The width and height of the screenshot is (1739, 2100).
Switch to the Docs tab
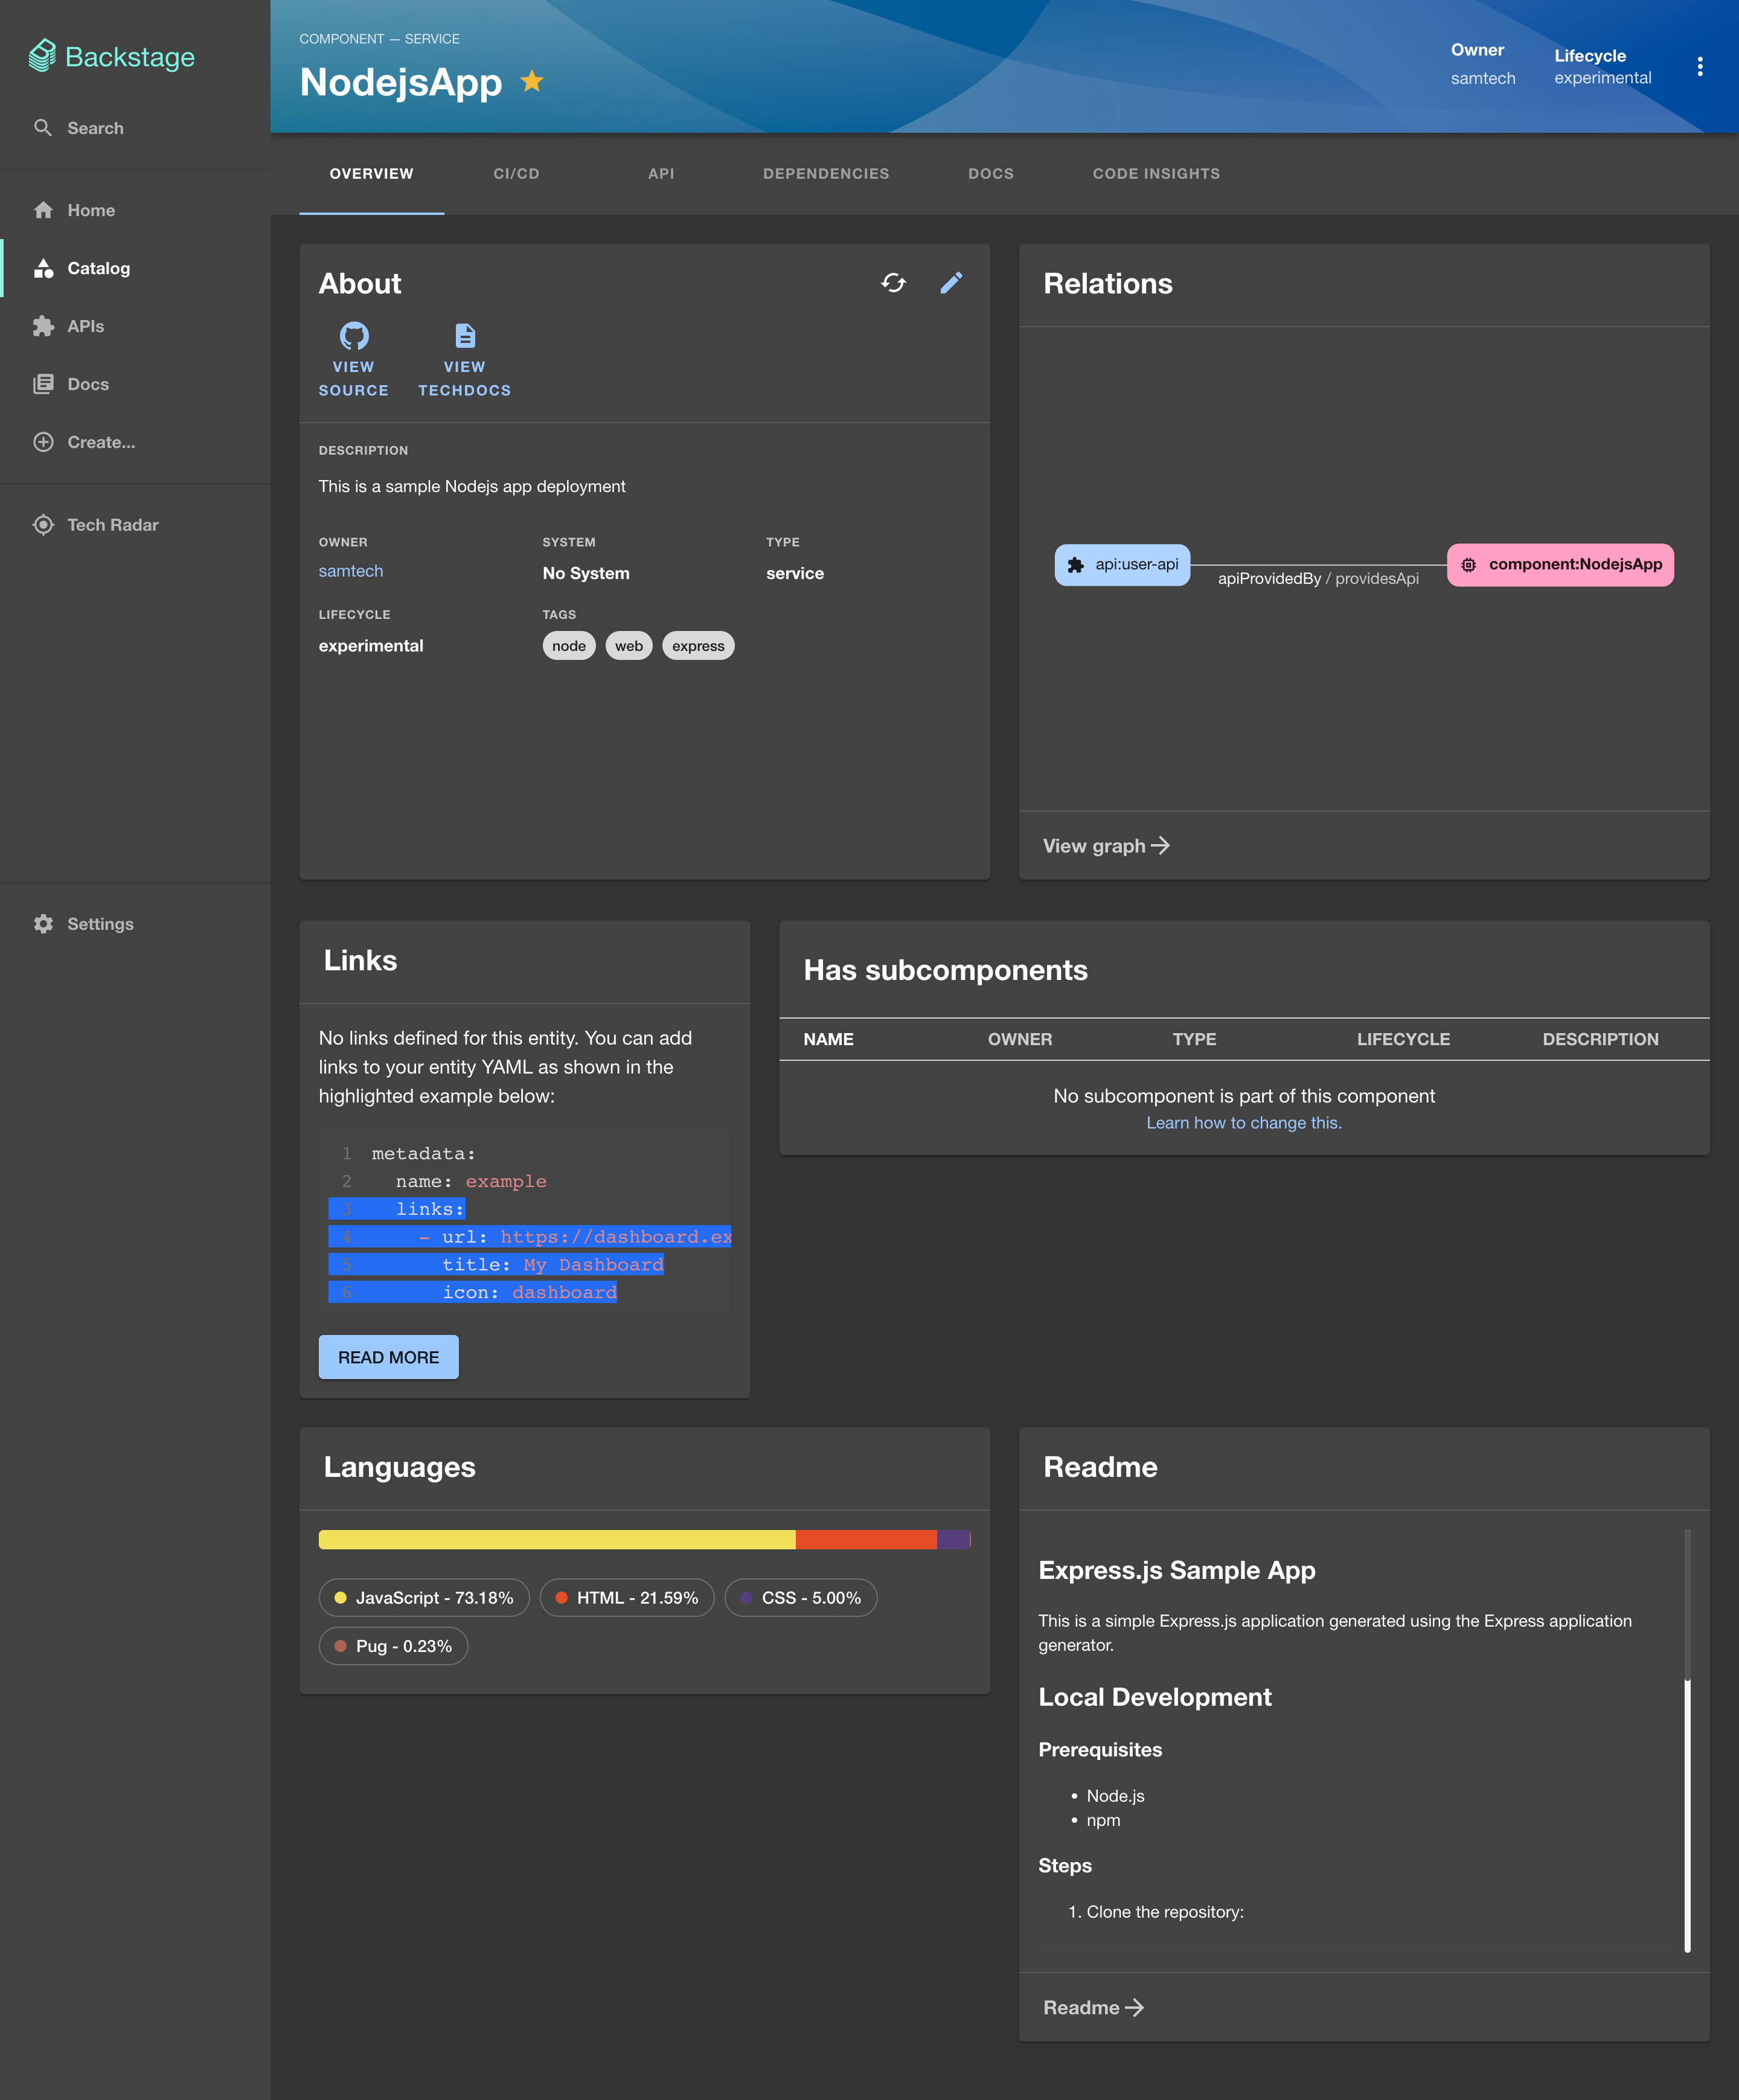point(991,174)
